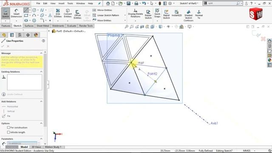This screenshot has width=272, height=153.
Task: Toggle Shaded Sketch Contours
Action: coord(188,16)
